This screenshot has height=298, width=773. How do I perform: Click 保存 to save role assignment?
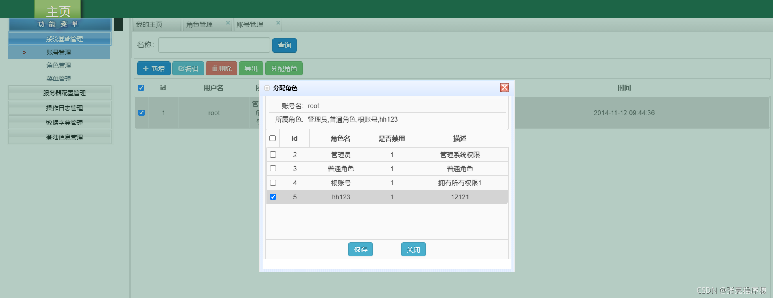pyautogui.click(x=361, y=250)
